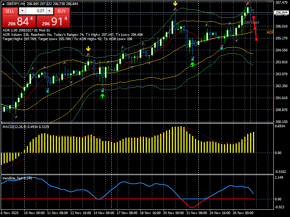The height and width of the screenshot is (217, 290).
Task: Click the '21 Nov 08:00' time label
Action: (x=196, y=213)
